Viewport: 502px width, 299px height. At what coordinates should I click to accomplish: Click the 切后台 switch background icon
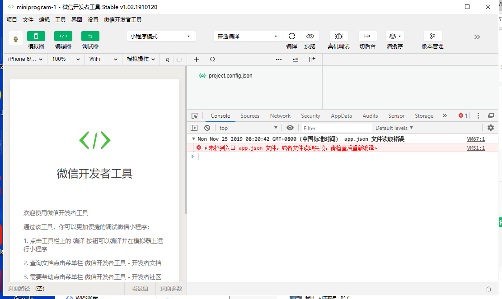pos(367,36)
